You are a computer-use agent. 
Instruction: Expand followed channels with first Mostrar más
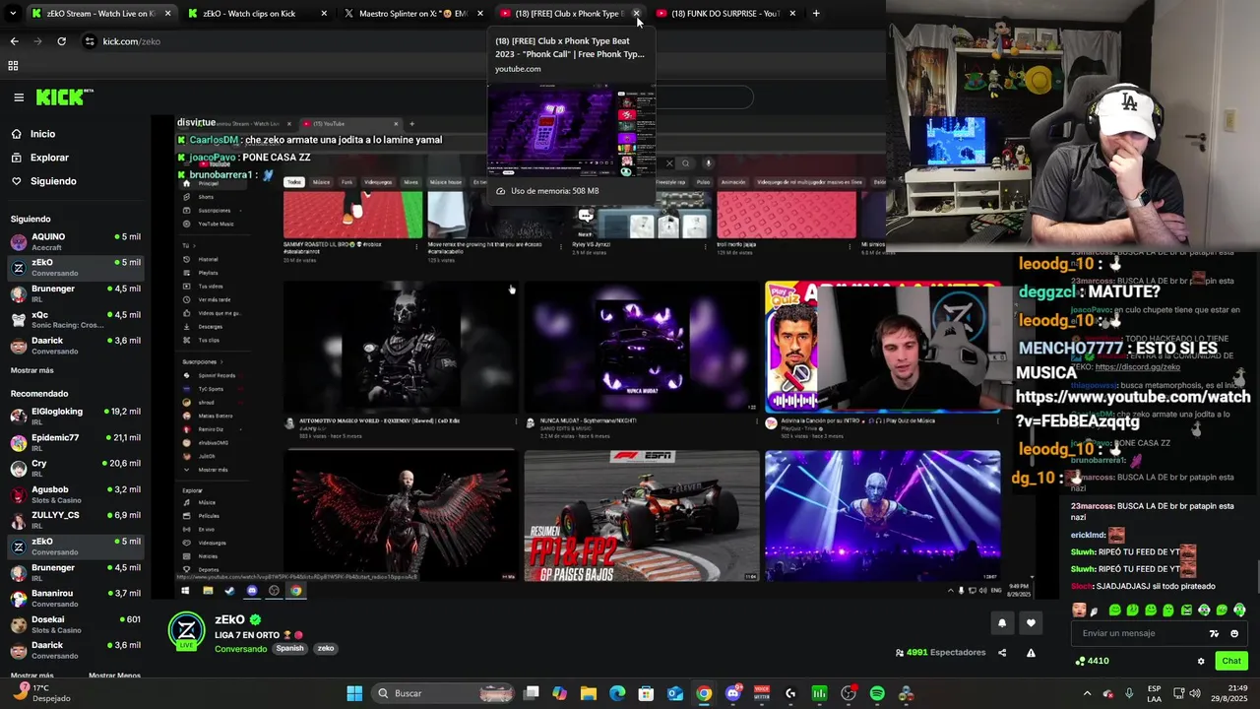[x=32, y=370]
